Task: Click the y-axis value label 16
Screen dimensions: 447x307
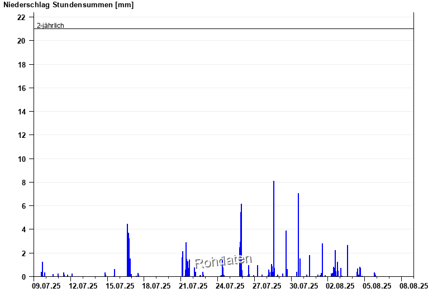Action: (21, 88)
